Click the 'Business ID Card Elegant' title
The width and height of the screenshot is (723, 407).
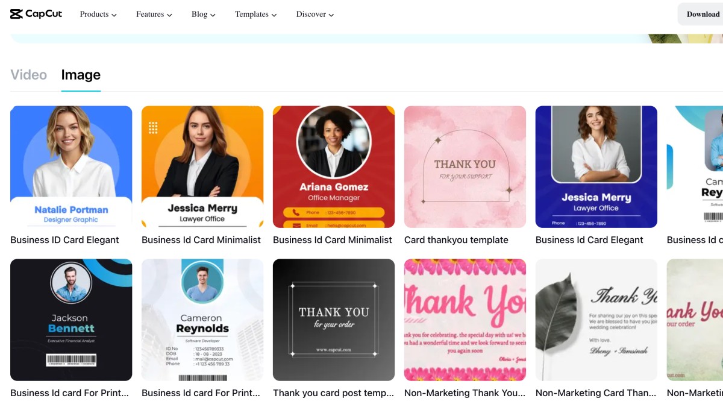point(64,240)
